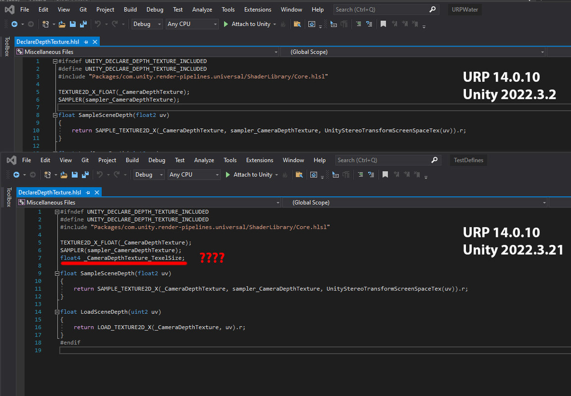The image size is (571, 396).
Task: Click the Undo icon
Action: coord(97,24)
